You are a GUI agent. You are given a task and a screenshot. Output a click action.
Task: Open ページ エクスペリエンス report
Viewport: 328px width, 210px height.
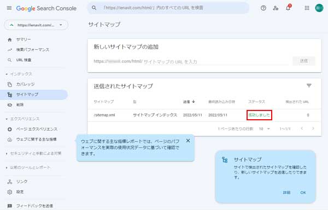pyautogui.click(x=37, y=129)
